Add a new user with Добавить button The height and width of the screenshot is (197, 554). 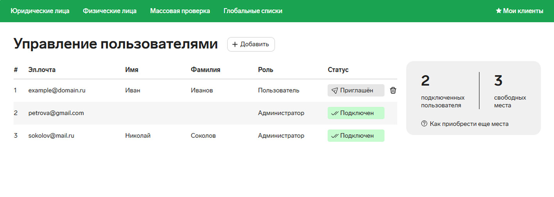point(251,44)
